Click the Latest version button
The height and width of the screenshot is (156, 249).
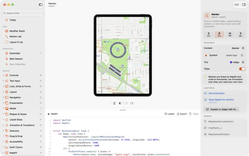tap(169, 114)
